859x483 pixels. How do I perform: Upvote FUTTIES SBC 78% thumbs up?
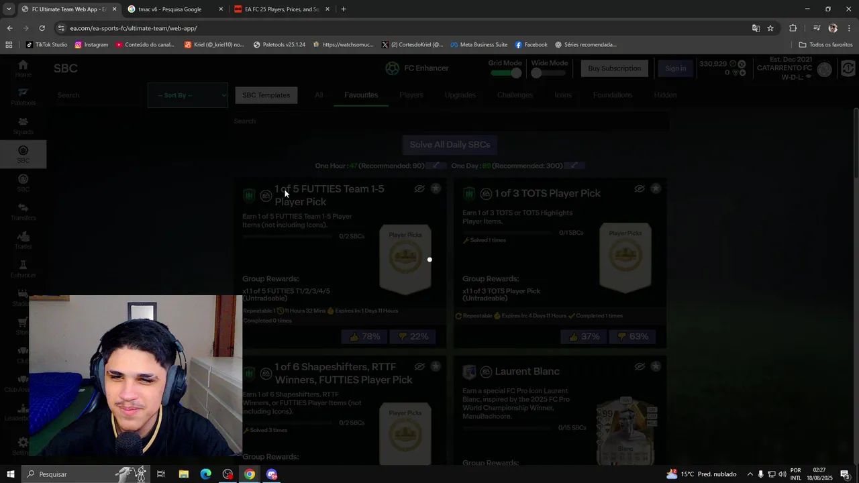[x=364, y=337]
